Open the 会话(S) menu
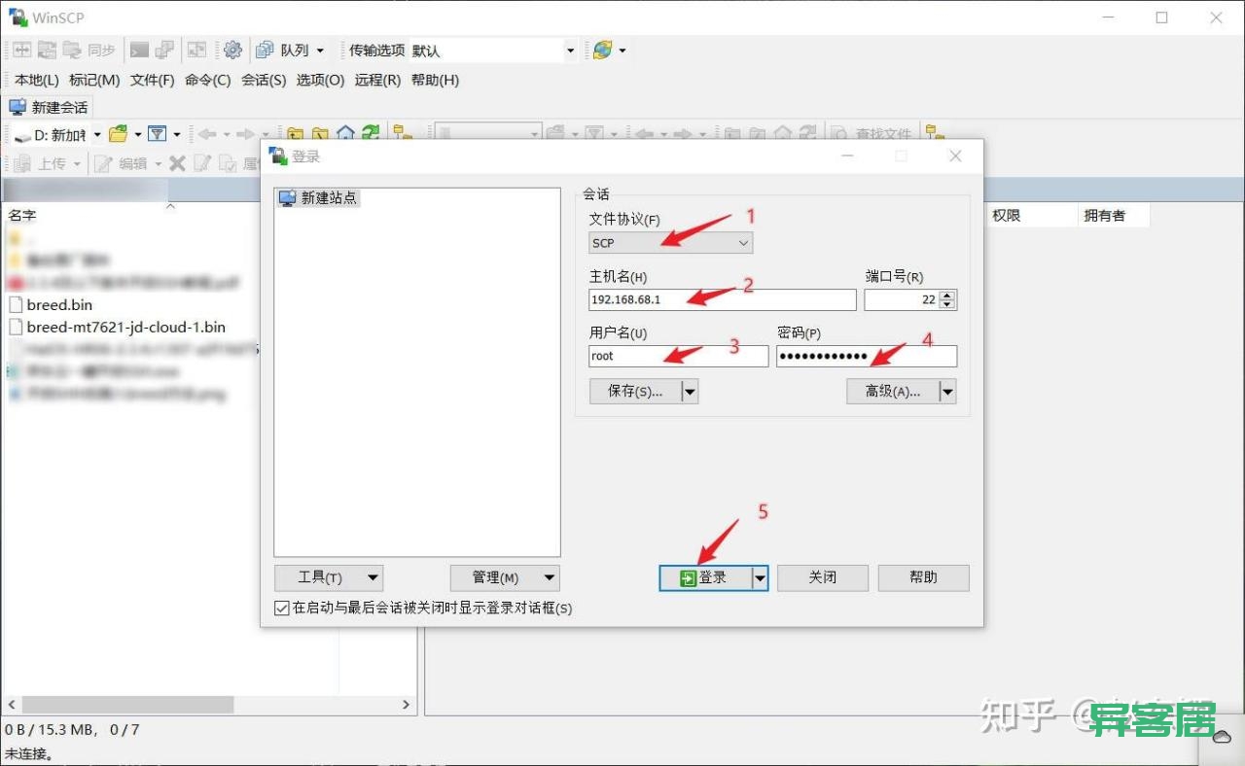 264,80
